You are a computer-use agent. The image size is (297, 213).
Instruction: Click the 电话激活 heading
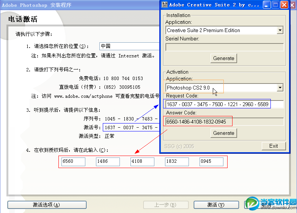pyautogui.click(x=23, y=19)
